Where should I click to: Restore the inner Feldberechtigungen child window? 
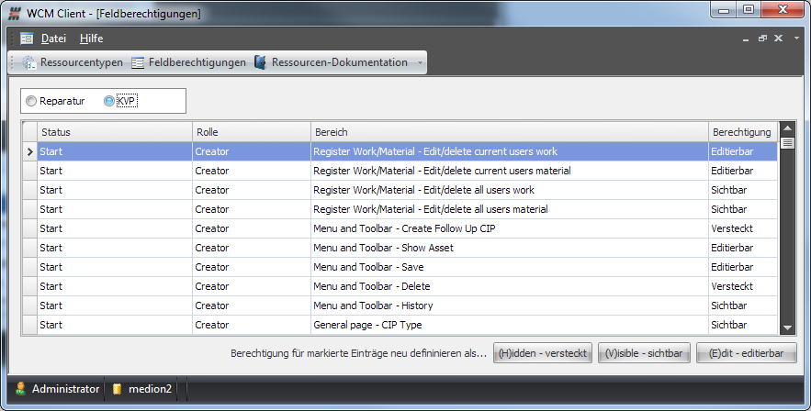[x=762, y=39]
